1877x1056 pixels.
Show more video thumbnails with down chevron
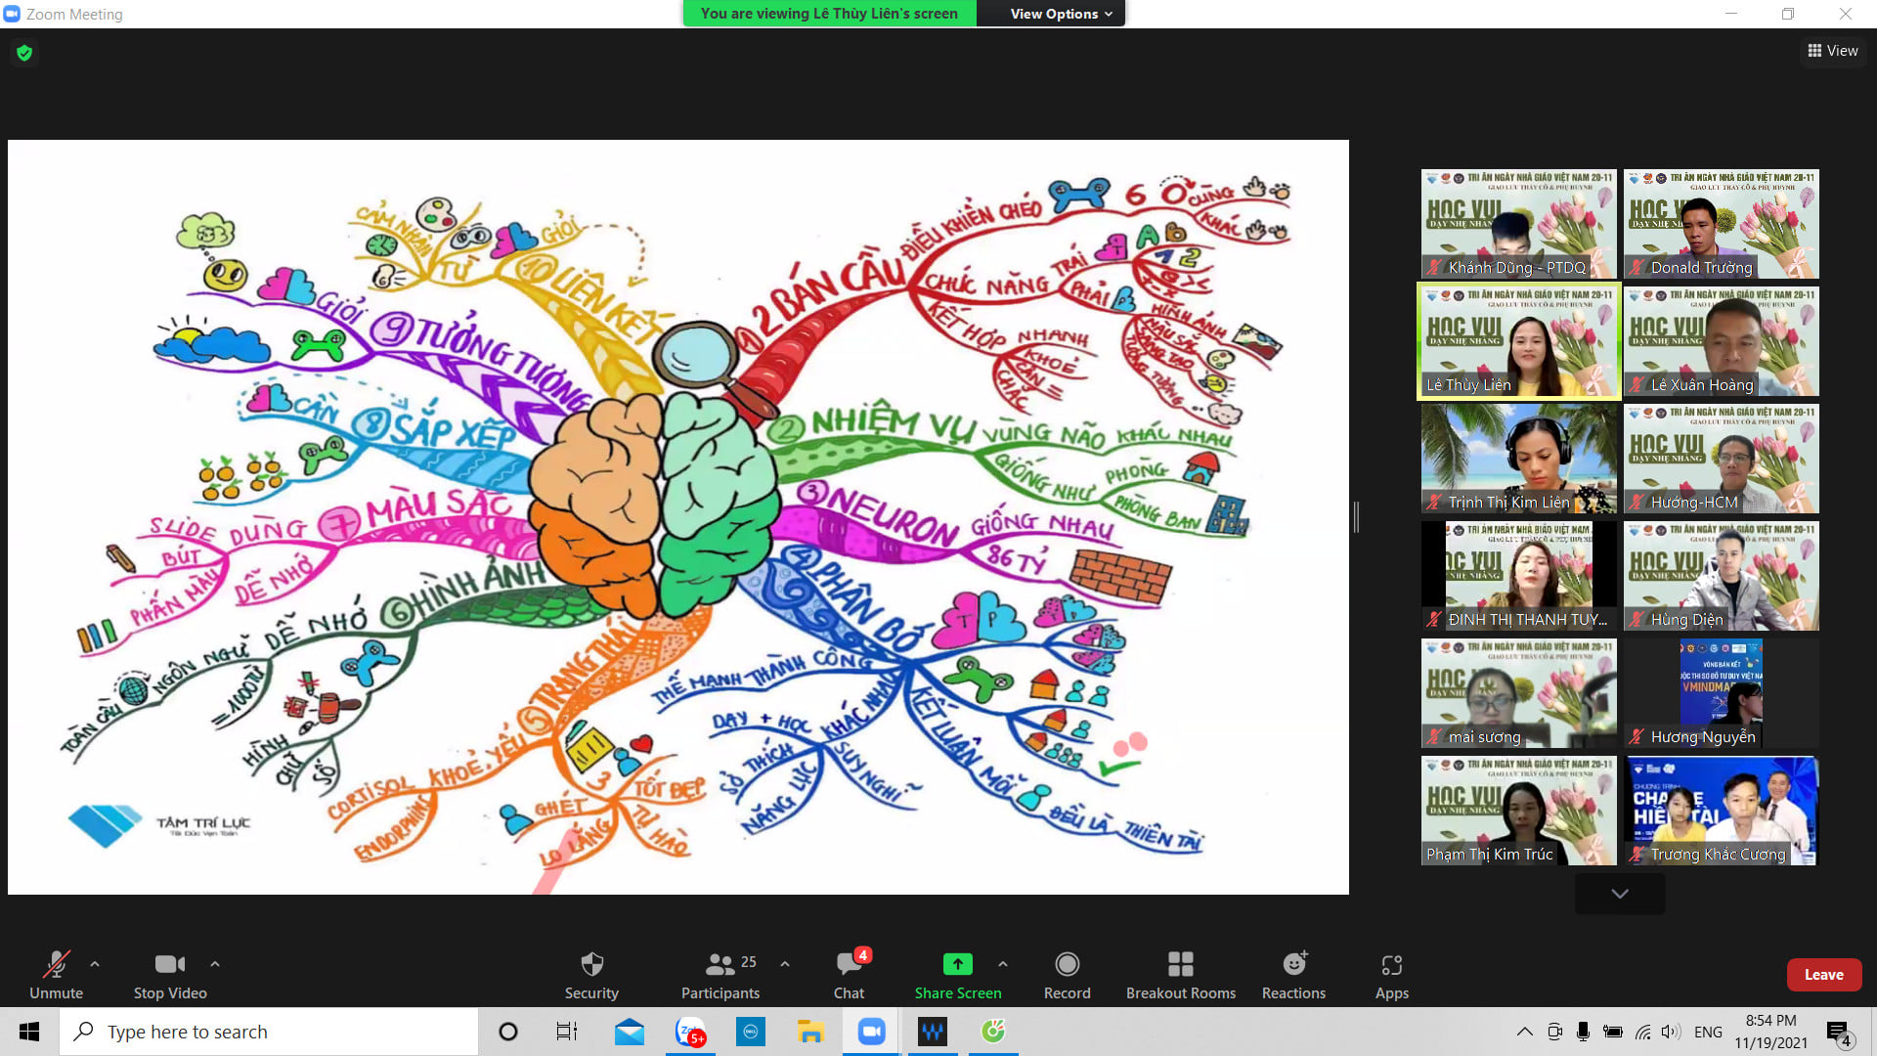click(1620, 894)
